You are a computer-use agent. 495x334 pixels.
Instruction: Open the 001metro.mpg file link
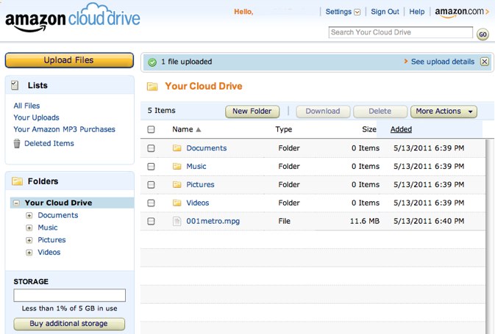click(213, 221)
